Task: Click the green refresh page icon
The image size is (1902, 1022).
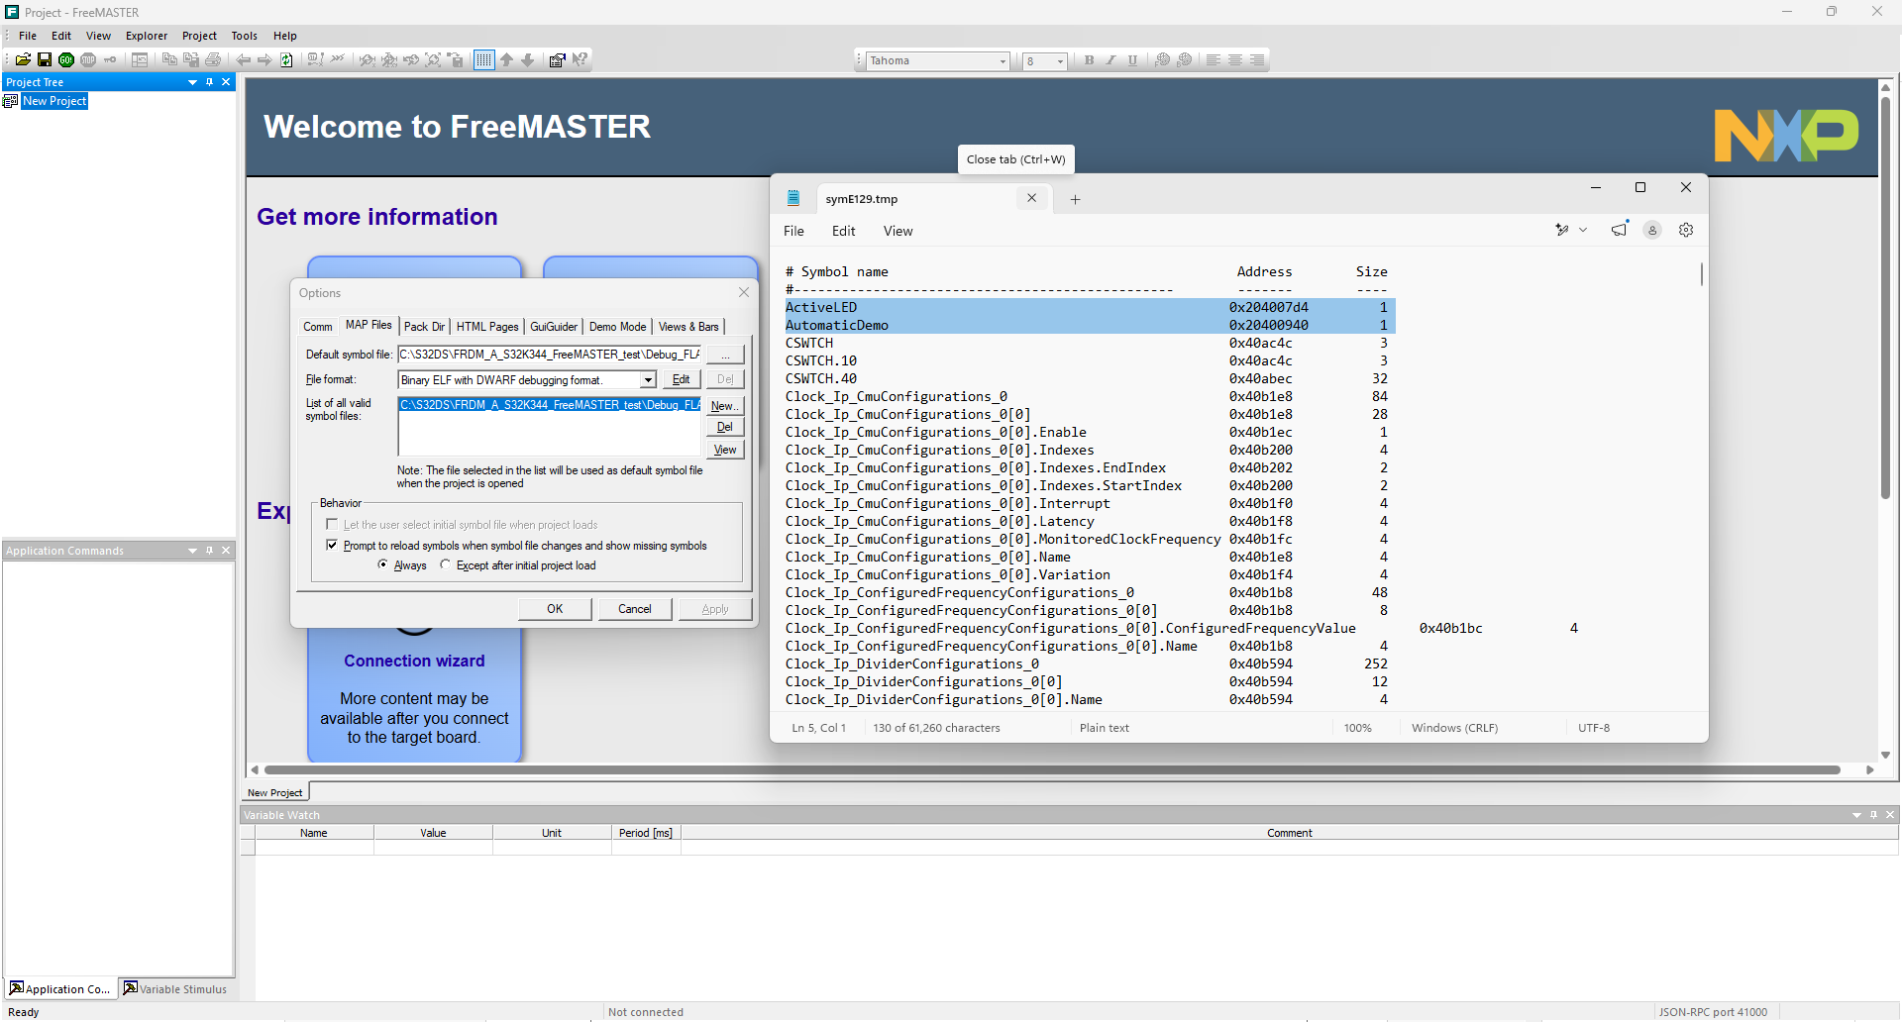Action: pyautogui.click(x=286, y=60)
